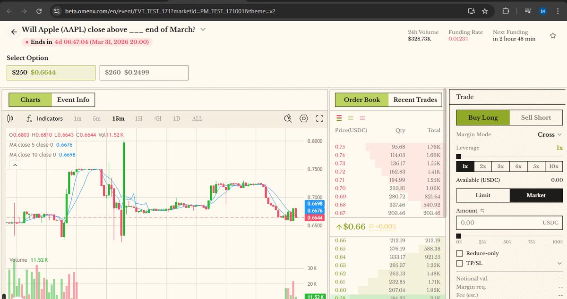Screen dimensions: 567x299
Task: Set leverage to 2x
Action: pyautogui.click(x=483, y=166)
